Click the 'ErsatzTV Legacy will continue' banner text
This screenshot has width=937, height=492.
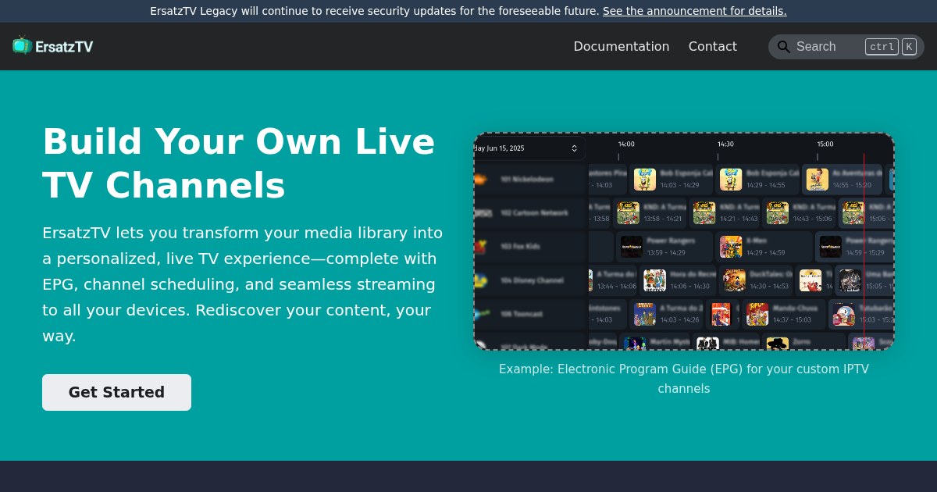(x=375, y=11)
